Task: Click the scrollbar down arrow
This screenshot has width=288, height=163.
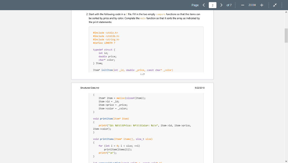Action: pyautogui.click(x=285, y=161)
